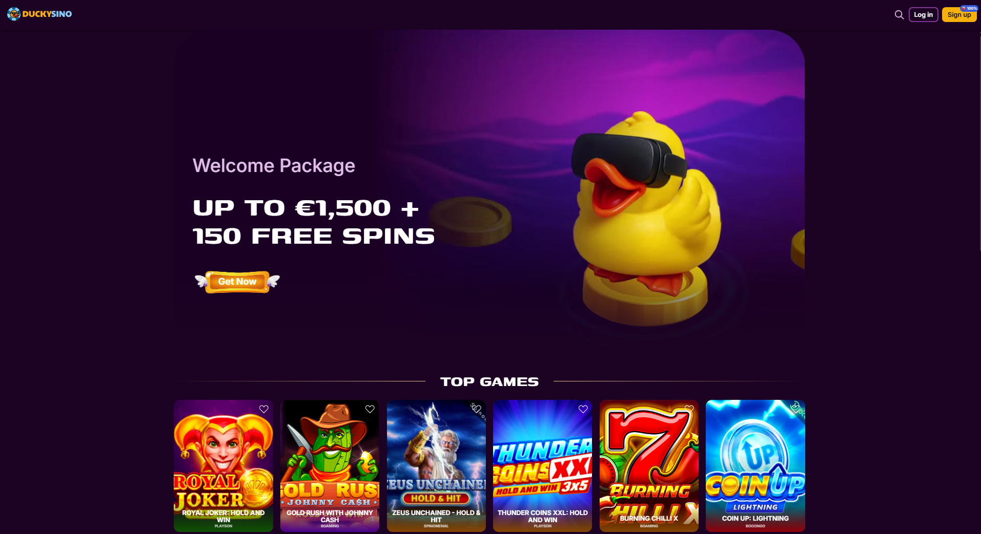Toggle the heart on Coin Up: Lightning
This screenshot has height=534, width=981.
coord(795,409)
